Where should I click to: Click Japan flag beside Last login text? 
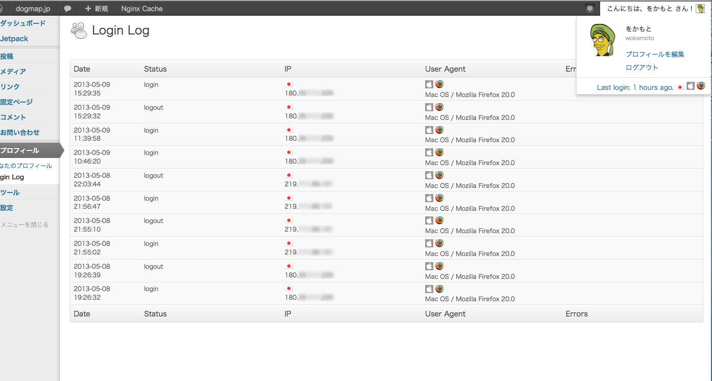(x=680, y=87)
